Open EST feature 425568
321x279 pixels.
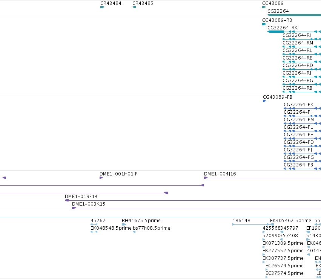[x=272, y=228]
